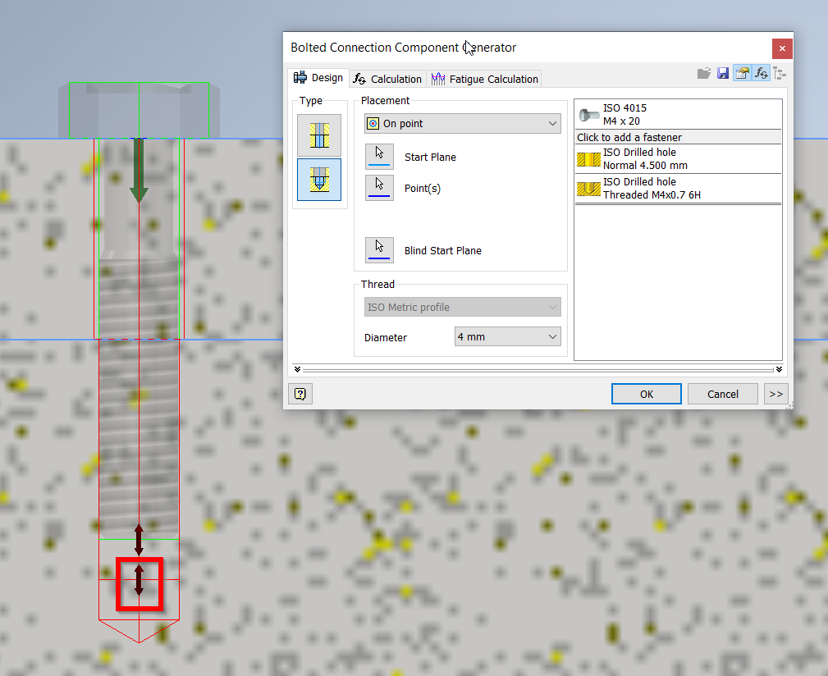The width and height of the screenshot is (828, 676).
Task: Cancel the Bolted Connection generator
Action: [x=722, y=394]
